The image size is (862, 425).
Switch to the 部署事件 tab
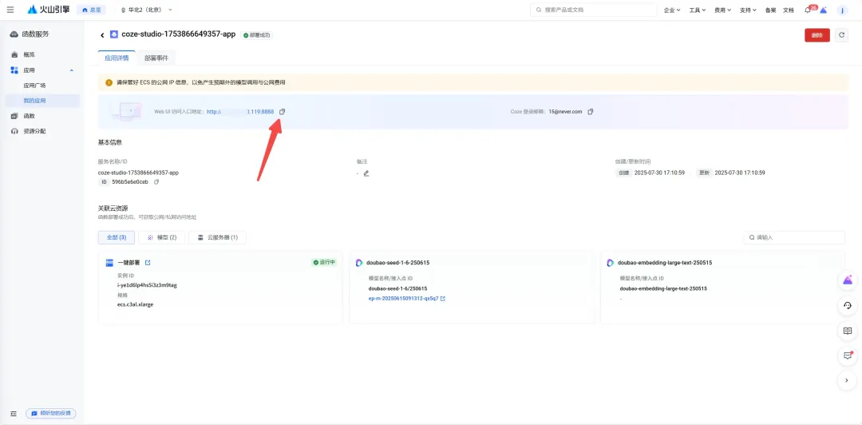pos(156,58)
